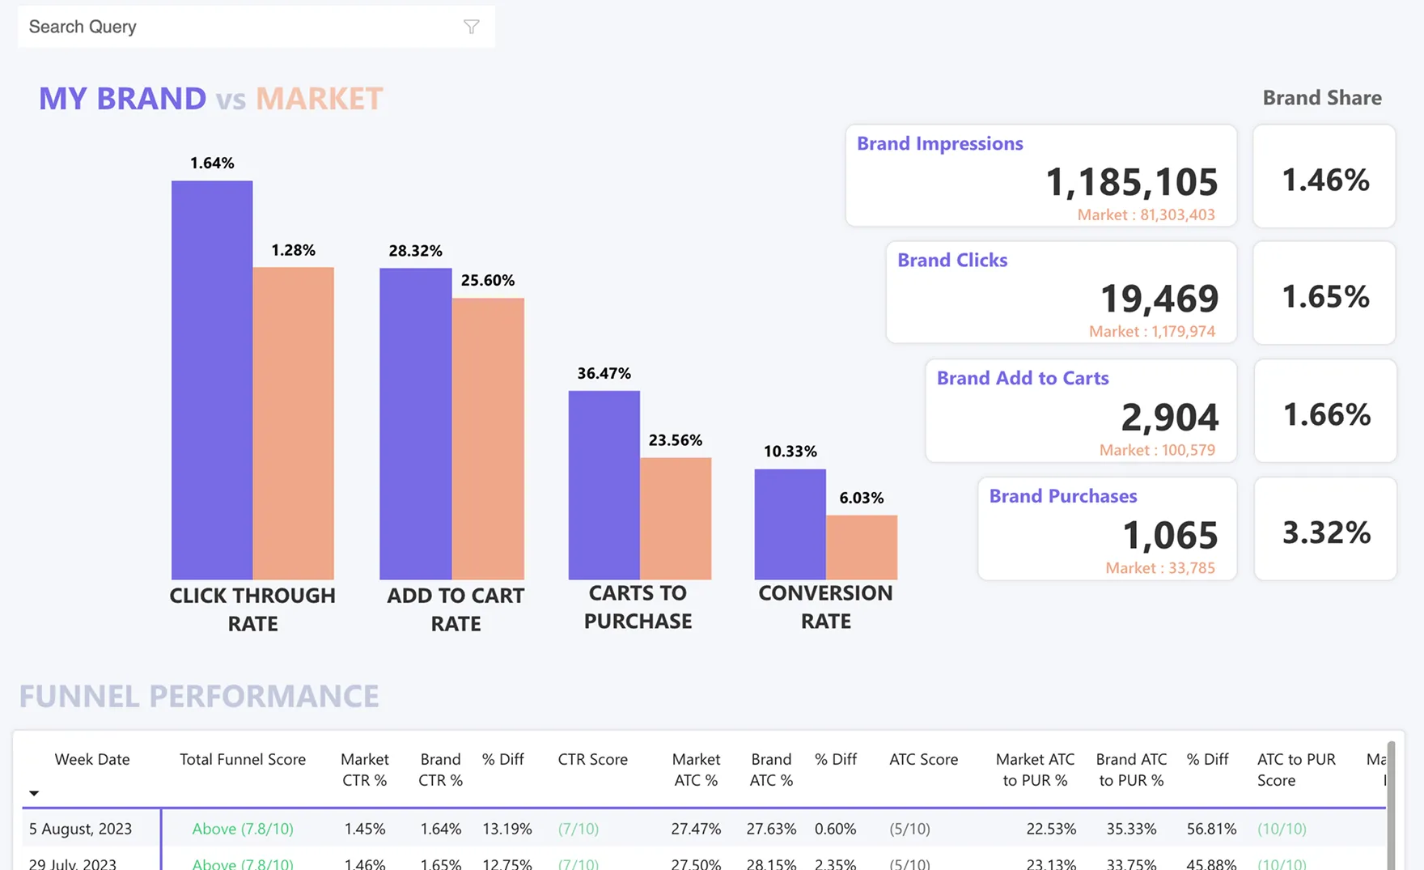Click the 12.75% diff cell

(506, 863)
